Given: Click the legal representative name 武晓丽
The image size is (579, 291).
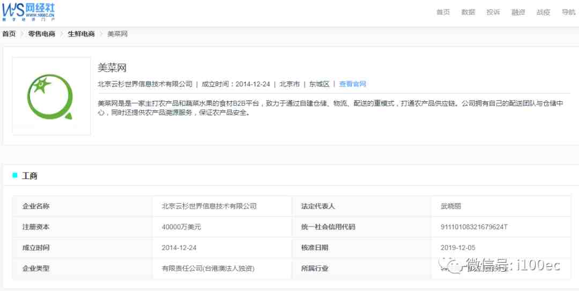Looking at the screenshot, I should [x=451, y=206].
